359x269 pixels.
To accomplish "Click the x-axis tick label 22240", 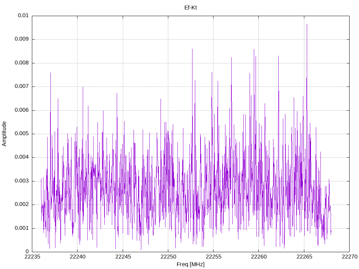I will point(77,257).
